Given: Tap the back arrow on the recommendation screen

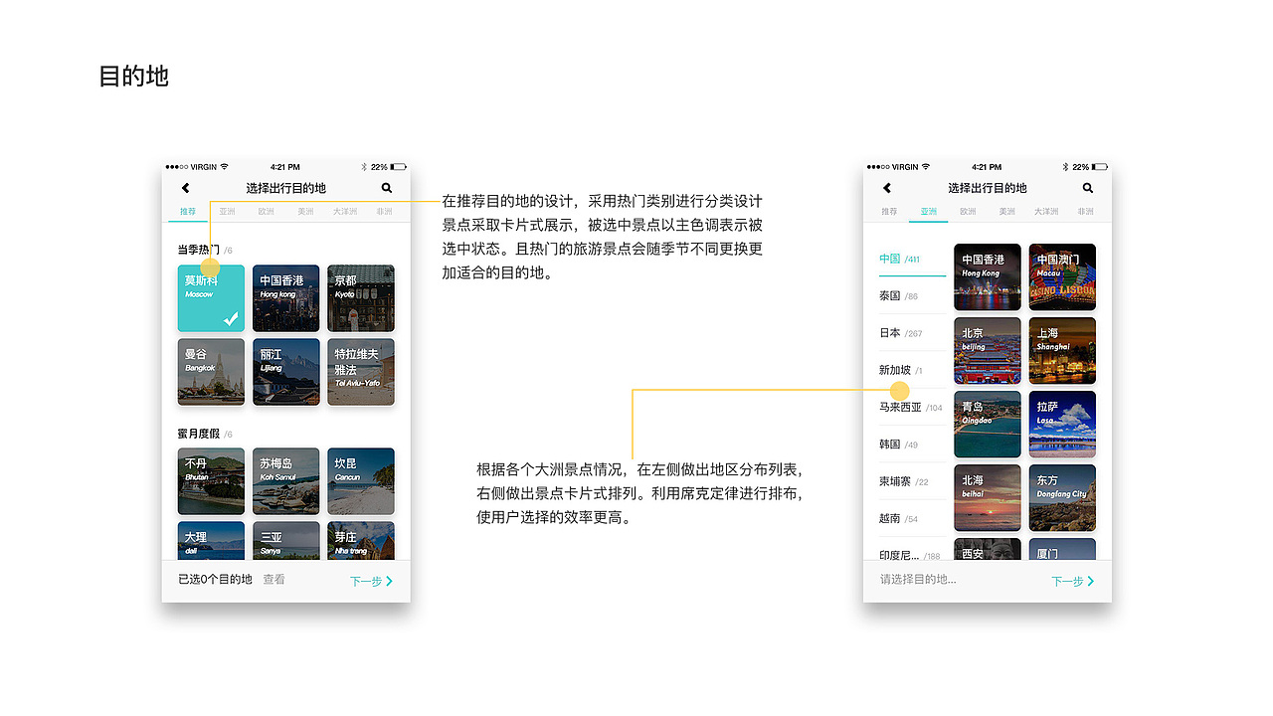Looking at the screenshot, I should pyautogui.click(x=185, y=188).
